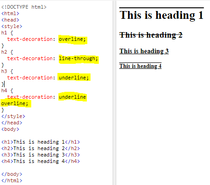Click the highlighted underline value in h3
The image size is (210, 185).
(74, 78)
